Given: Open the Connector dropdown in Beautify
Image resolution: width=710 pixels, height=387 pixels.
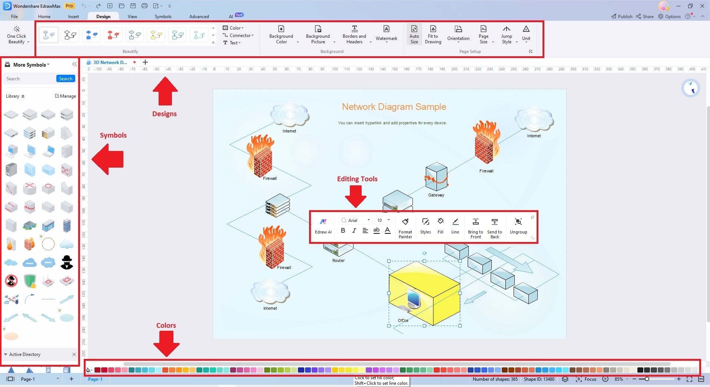Looking at the screenshot, I should coord(238,36).
